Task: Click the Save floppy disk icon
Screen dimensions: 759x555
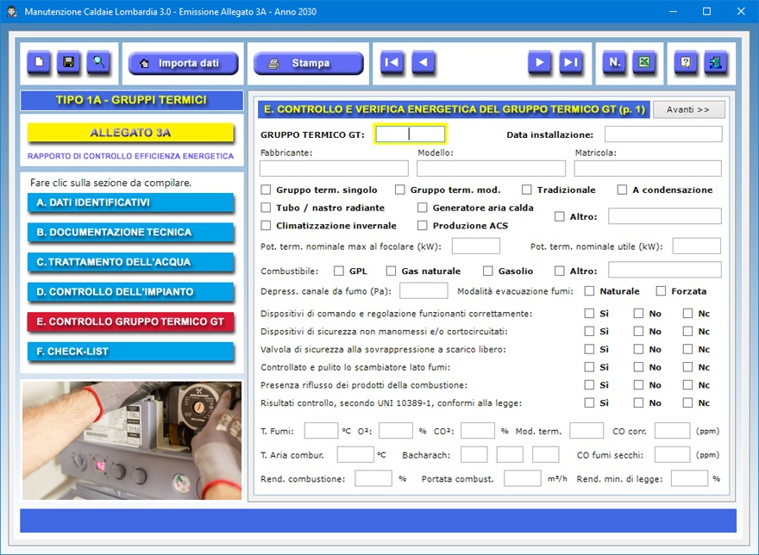Action: pyautogui.click(x=69, y=62)
